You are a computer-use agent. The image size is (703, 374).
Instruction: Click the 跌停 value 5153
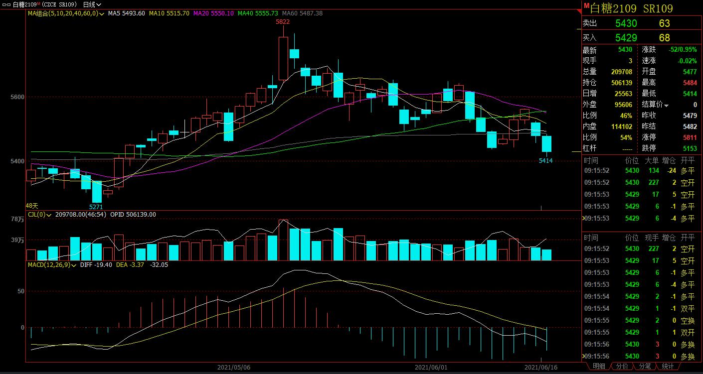click(690, 148)
